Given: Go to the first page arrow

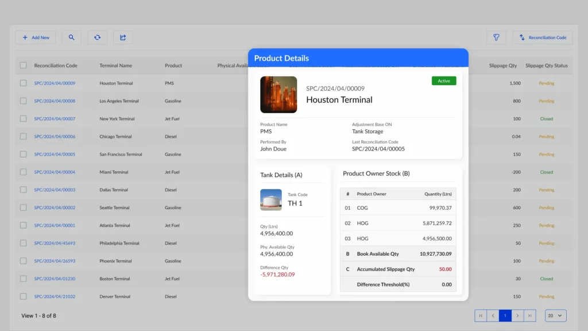Looking at the screenshot, I should tap(481, 315).
